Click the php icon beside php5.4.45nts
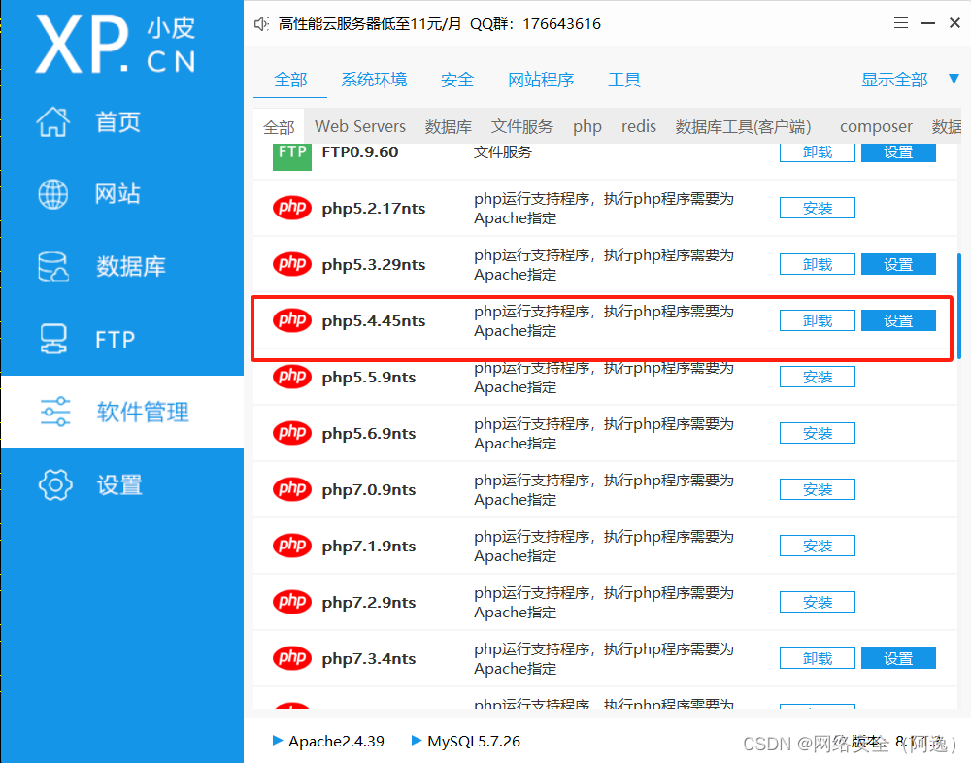Screen dimensions: 971x763 (292, 320)
